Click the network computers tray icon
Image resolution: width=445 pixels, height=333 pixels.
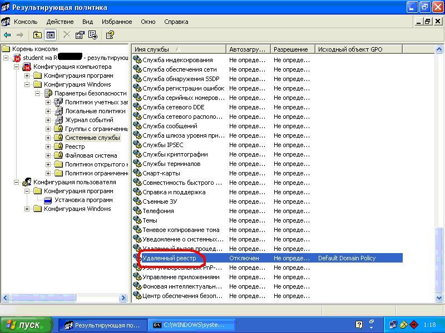tap(393, 325)
